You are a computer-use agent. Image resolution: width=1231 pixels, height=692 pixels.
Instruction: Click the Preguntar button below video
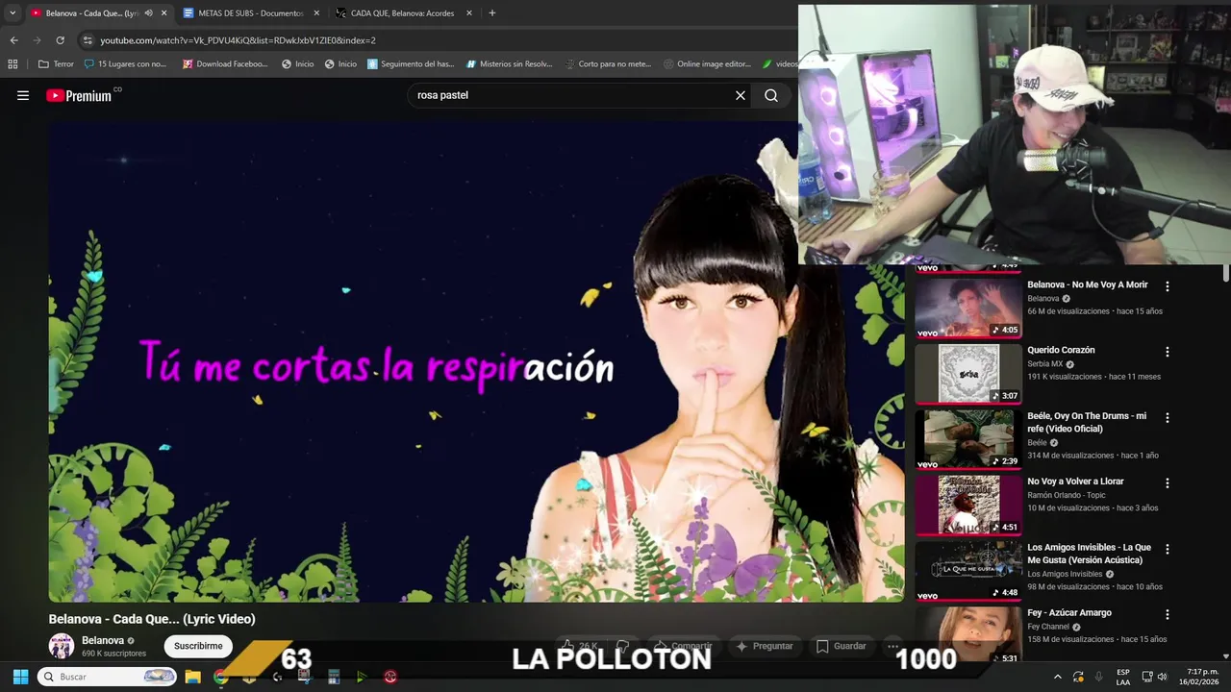pos(764,646)
